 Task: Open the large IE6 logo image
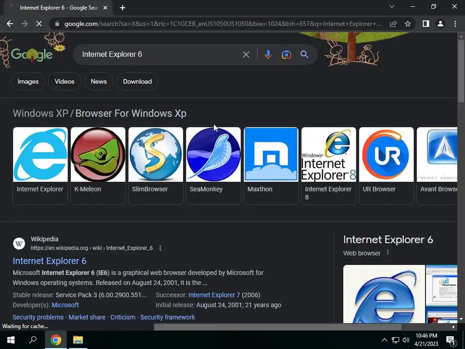[x=384, y=294]
